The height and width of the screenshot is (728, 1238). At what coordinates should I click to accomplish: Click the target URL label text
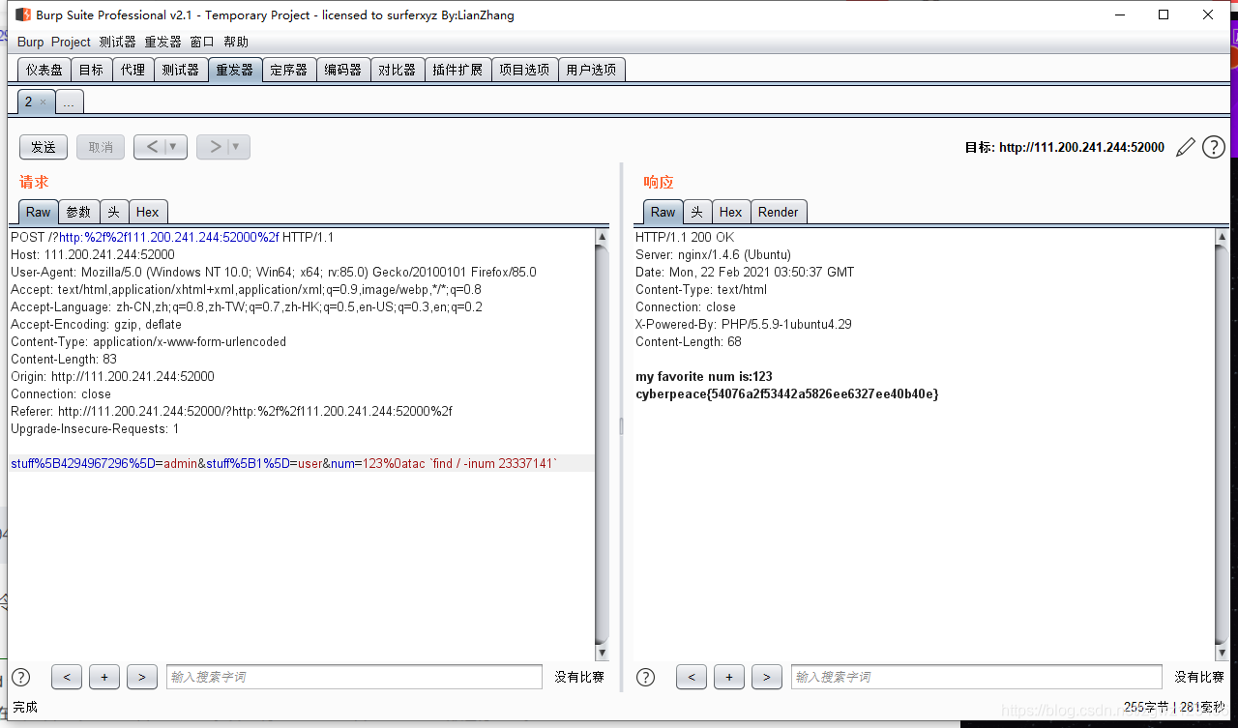1065,148
